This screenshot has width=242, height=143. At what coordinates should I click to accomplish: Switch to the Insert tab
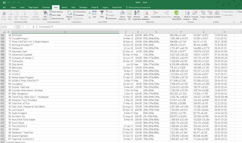pyautogui.click(x=22, y=7)
